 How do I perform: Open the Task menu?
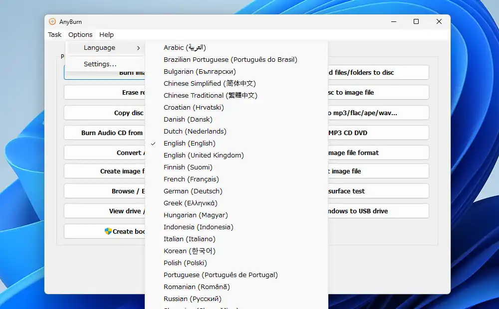pos(55,35)
